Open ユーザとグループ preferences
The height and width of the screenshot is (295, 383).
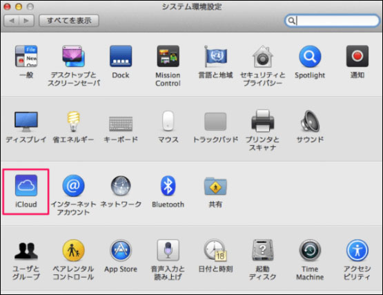(x=26, y=251)
